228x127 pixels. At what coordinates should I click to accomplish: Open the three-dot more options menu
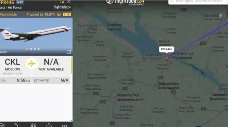tap(65, 126)
